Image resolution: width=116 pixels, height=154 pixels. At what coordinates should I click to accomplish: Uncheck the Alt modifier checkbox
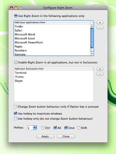point(55,128)
